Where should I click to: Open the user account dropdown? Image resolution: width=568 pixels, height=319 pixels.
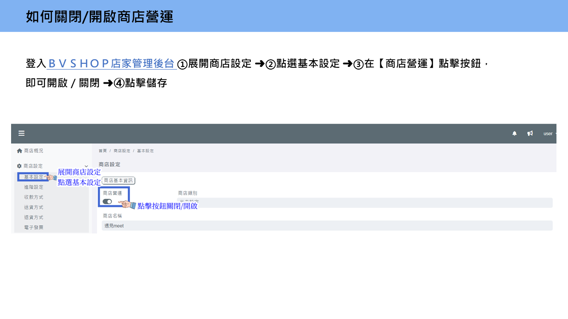pos(550,133)
